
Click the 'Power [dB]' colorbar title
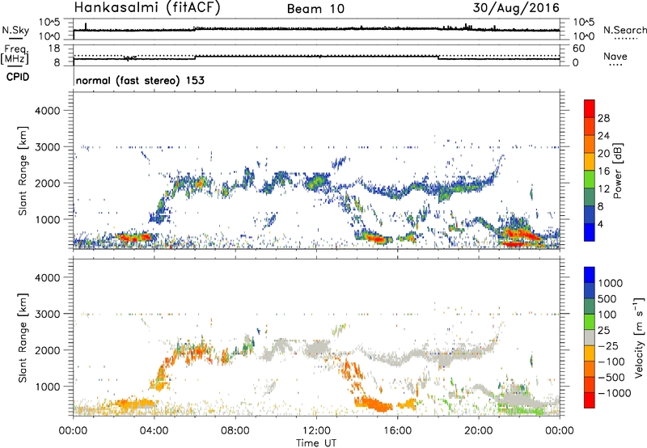click(x=618, y=171)
